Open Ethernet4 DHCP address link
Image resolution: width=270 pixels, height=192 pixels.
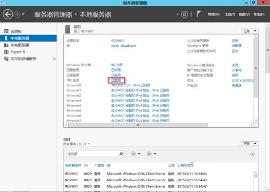[140, 105]
